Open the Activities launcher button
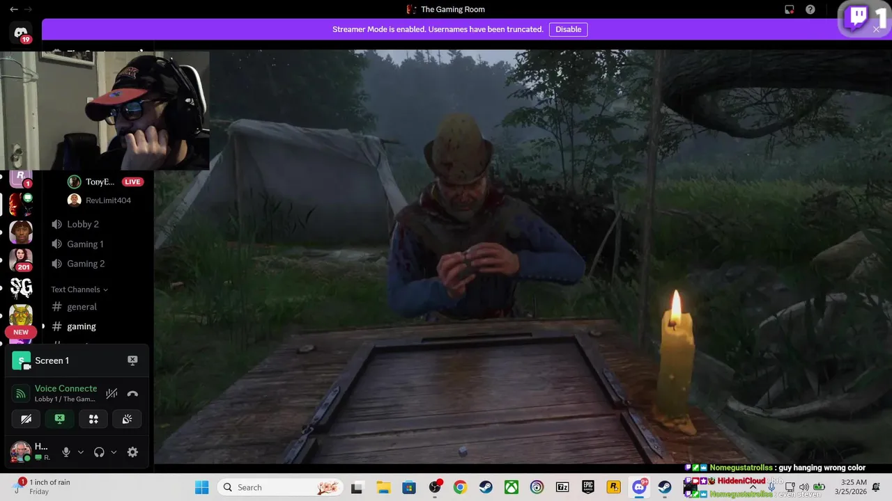This screenshot has height=501, width=892. tap(93, 419)
